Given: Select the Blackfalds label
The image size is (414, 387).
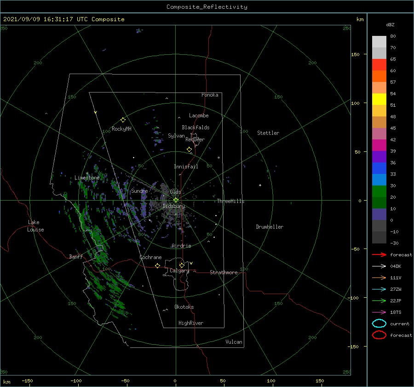Looking at the screenshot, I should (x=195, y=127).
